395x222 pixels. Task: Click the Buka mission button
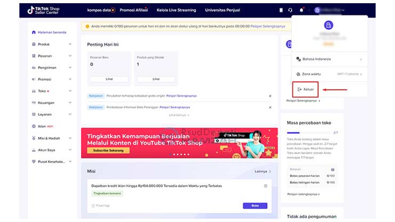tap(255, 205)
